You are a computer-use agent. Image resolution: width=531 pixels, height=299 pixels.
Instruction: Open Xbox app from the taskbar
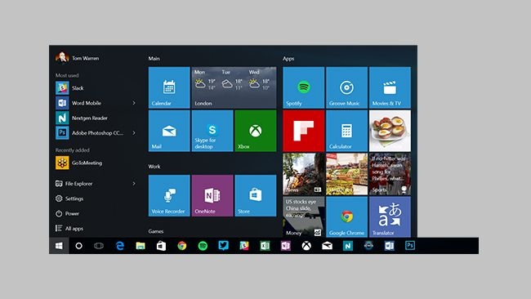[x=306, y=246]
